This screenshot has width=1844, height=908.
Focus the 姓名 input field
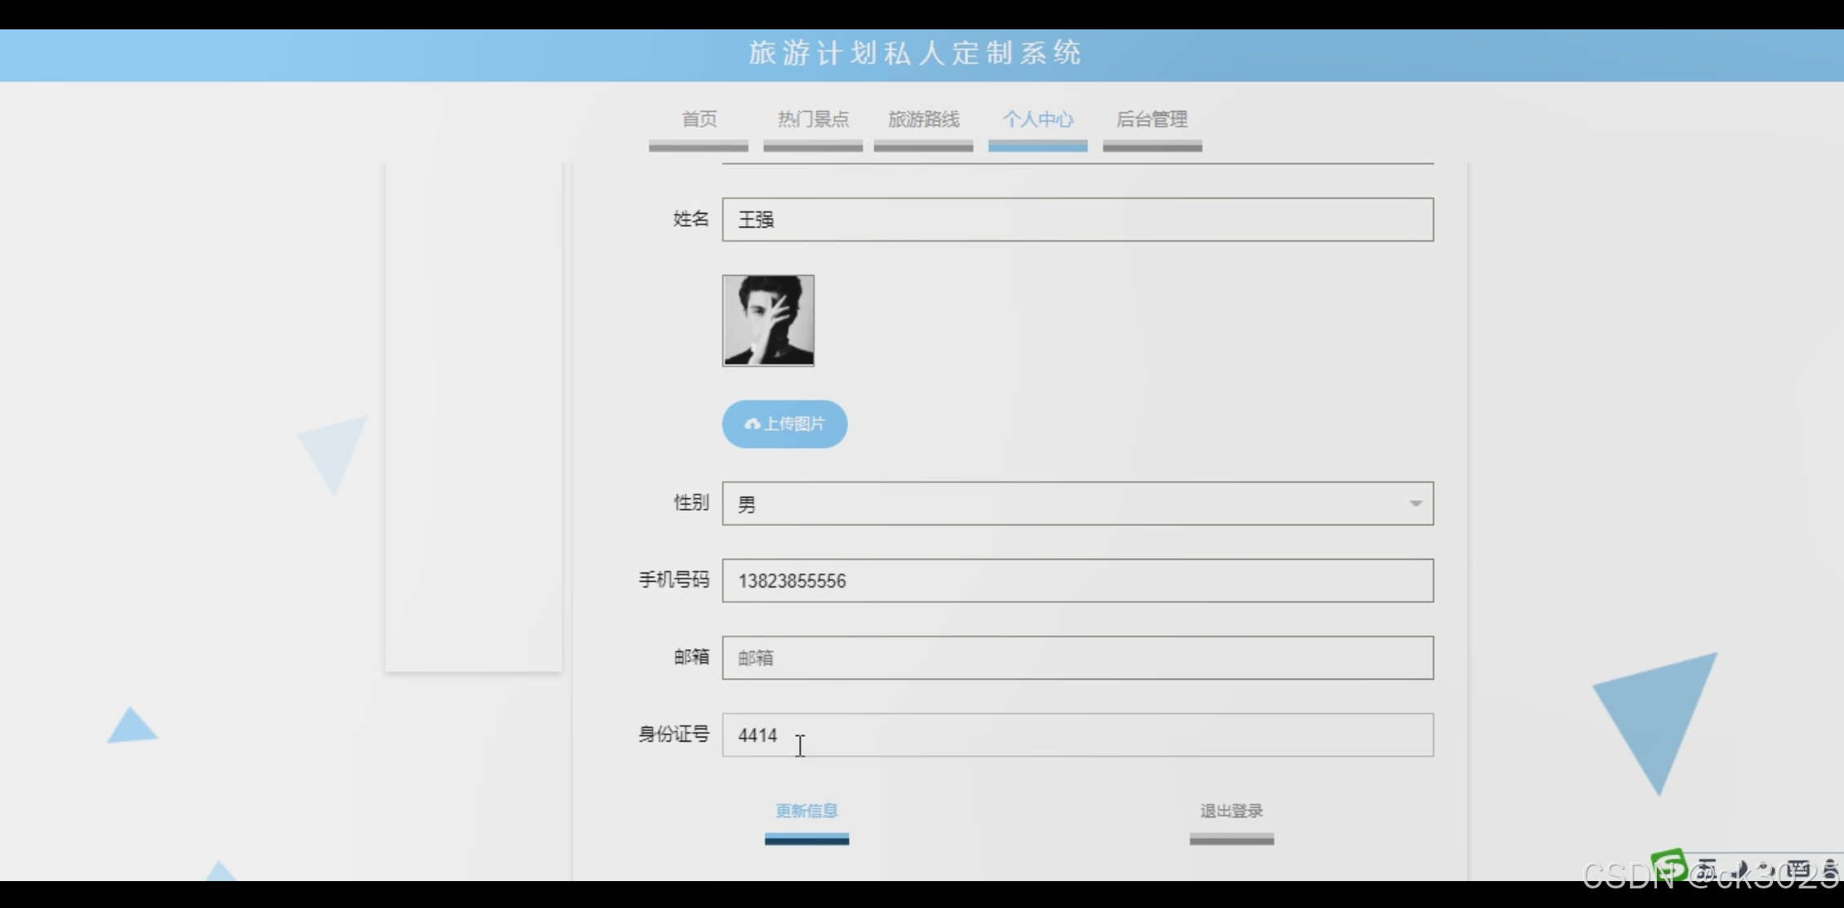tap(1078, 219)
